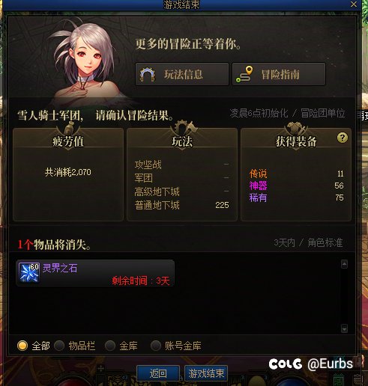Screen dimensions: 368x386
Task: Click the 灵界之石 item icon
Action: click(x=29, y=272)
